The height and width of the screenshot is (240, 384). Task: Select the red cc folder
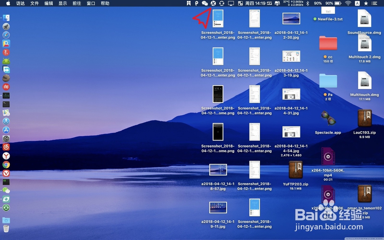pyautogui.click(x=328, y=43)
